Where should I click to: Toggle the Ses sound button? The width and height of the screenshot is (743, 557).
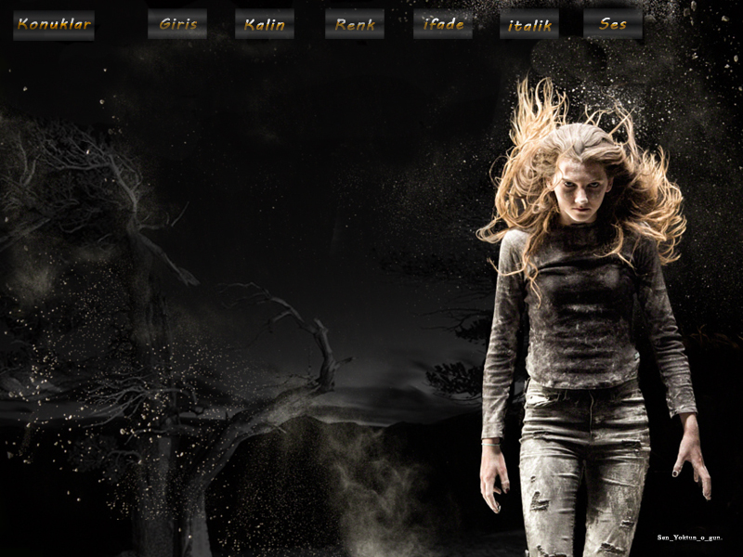pyautogui.click(x=613, y=25)
